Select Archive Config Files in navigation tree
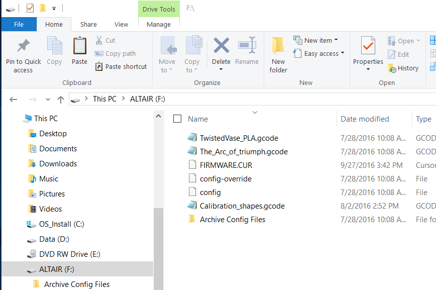The height and width of the screenshot is (290, 436). pos(77,284)
